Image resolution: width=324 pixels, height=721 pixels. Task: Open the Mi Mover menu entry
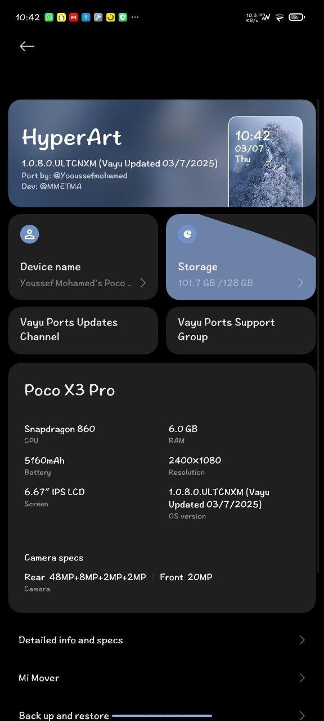162,678
